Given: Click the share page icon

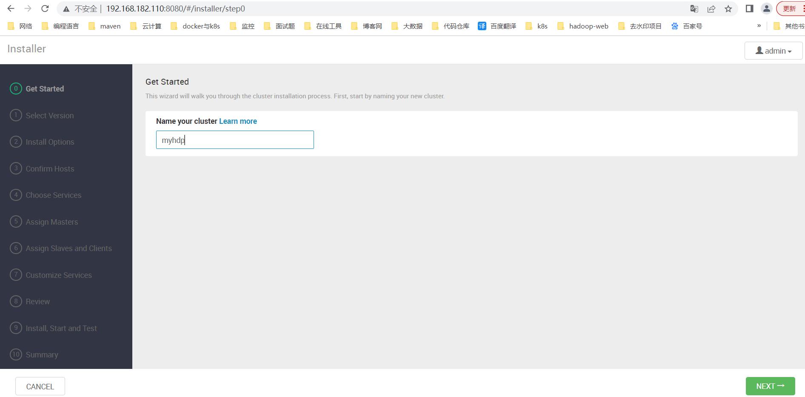Looking at the screenshot, I should tap(711, 9).
